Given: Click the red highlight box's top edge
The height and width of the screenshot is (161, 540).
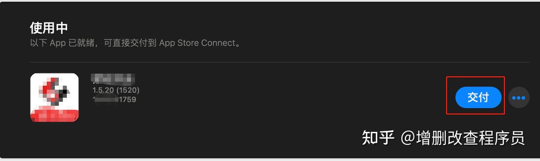Looking at the screenshot, I should coord(475,77).
